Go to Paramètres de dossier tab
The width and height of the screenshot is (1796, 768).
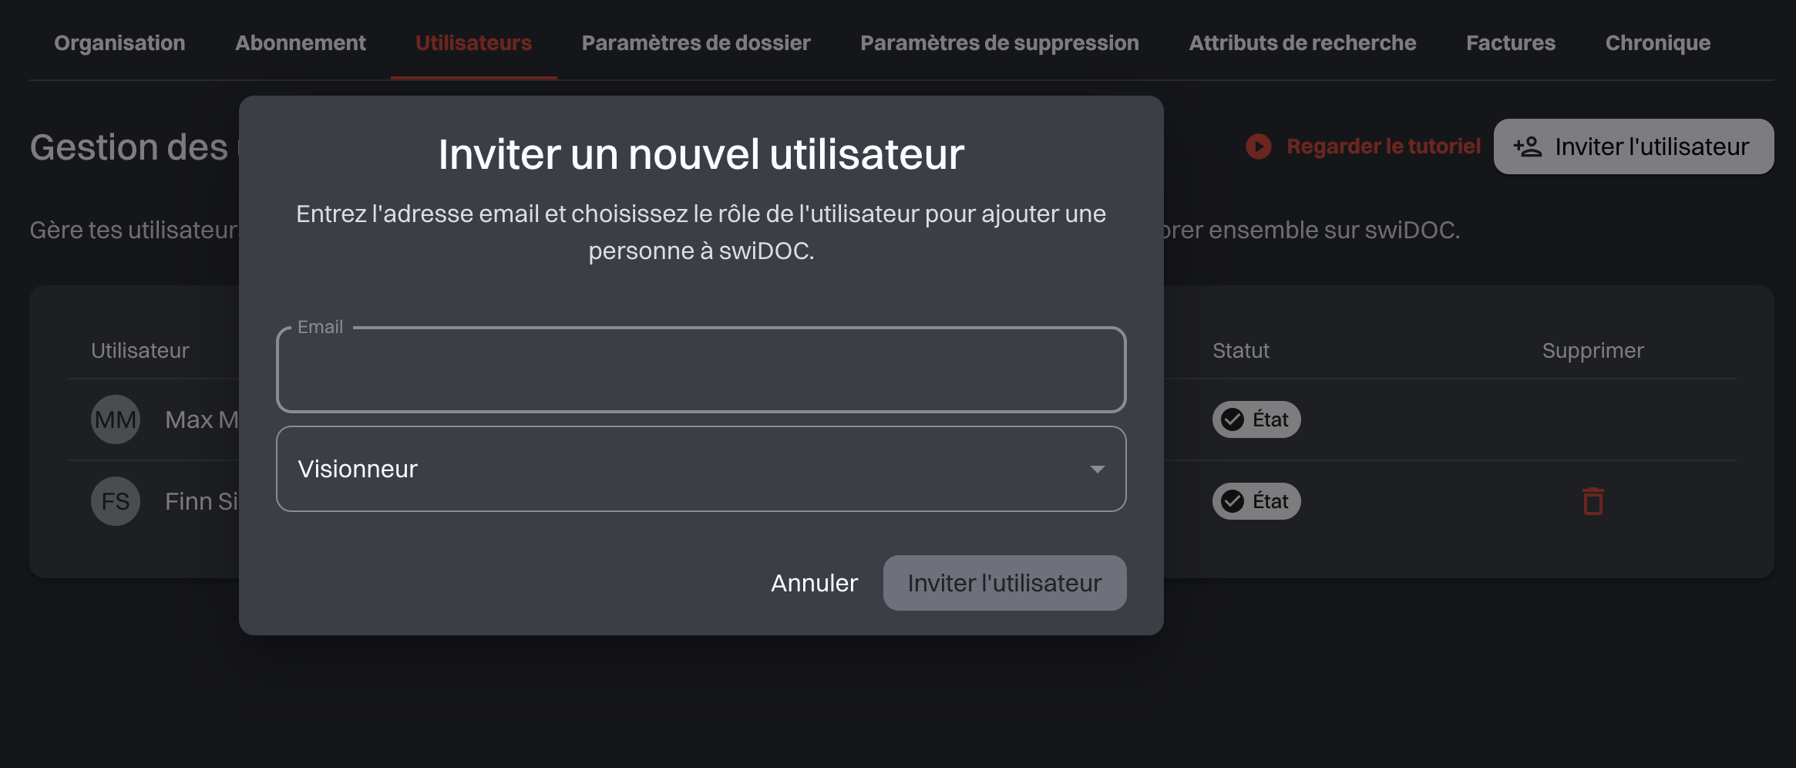696,43
